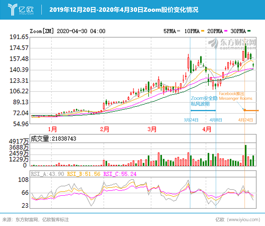Select the chart title text in the header
The width and height of the screenshot is (265, 226).
click(124, 10)
